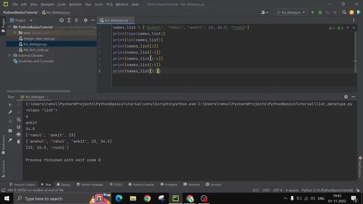Toggle soft-wrap in Run console
This screenshot has width=363, height=204.
(x=19, y=120)
